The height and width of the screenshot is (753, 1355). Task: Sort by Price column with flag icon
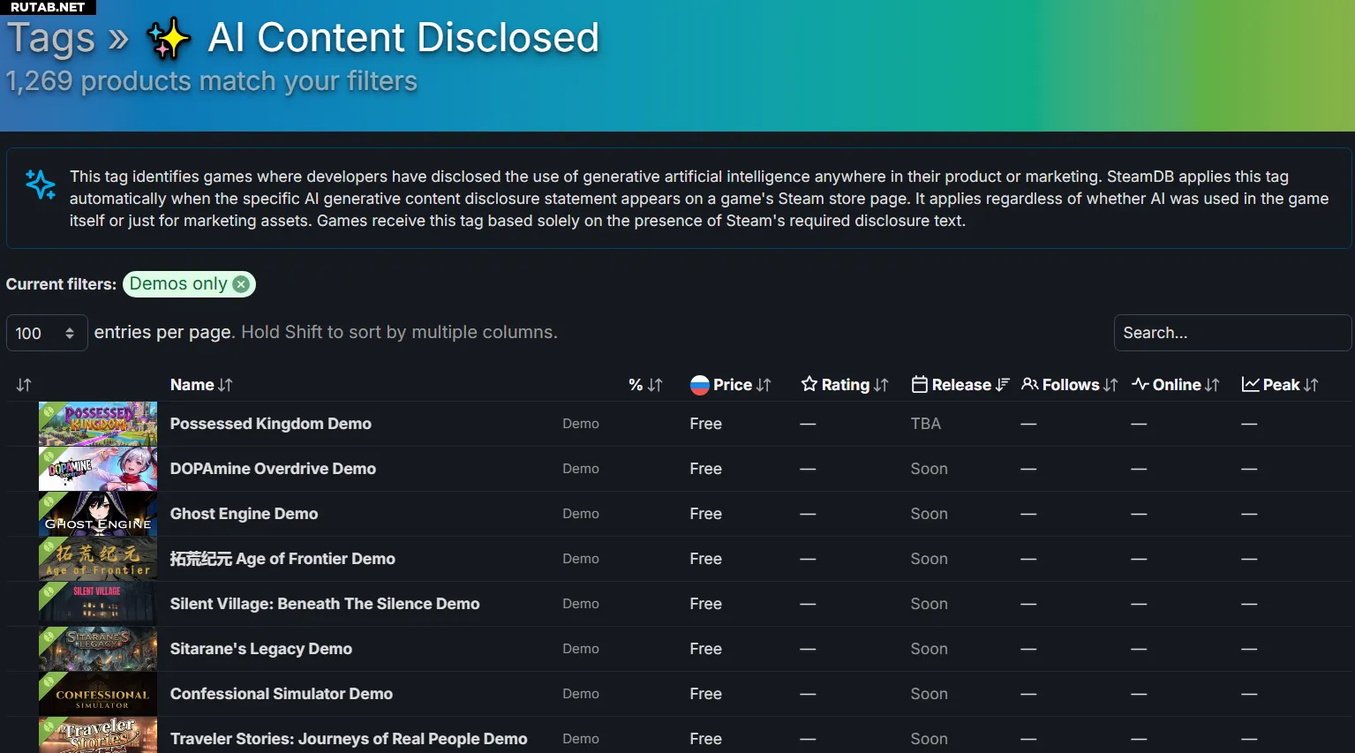[731, 385]
